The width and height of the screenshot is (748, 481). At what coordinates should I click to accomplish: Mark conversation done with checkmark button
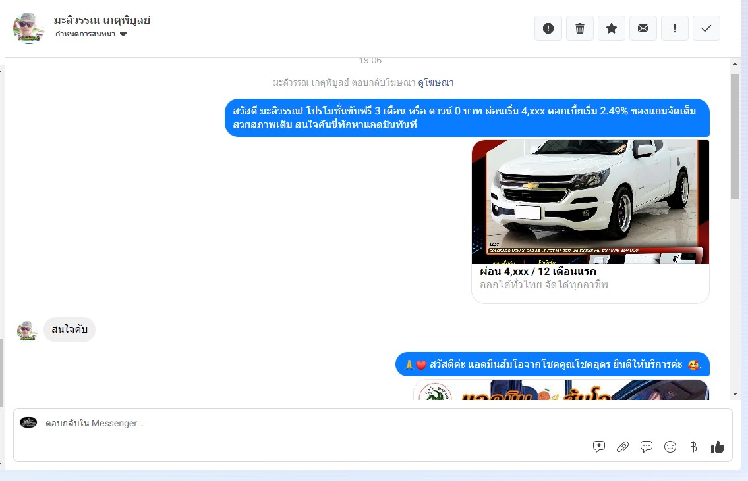(706, 28)
